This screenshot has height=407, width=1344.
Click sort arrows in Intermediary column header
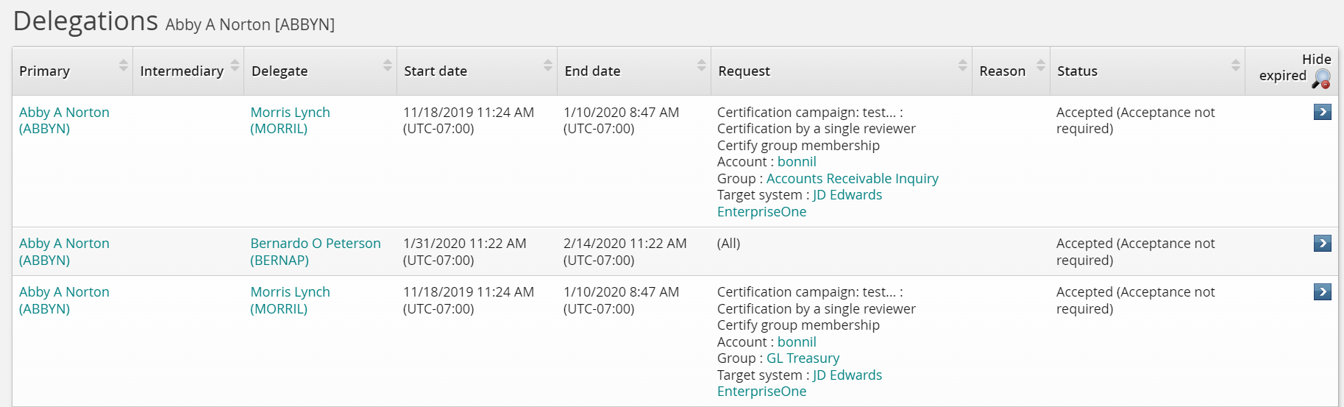click(235, 66)
